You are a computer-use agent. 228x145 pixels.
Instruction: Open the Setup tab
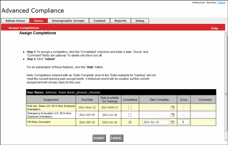coord(140,21)
